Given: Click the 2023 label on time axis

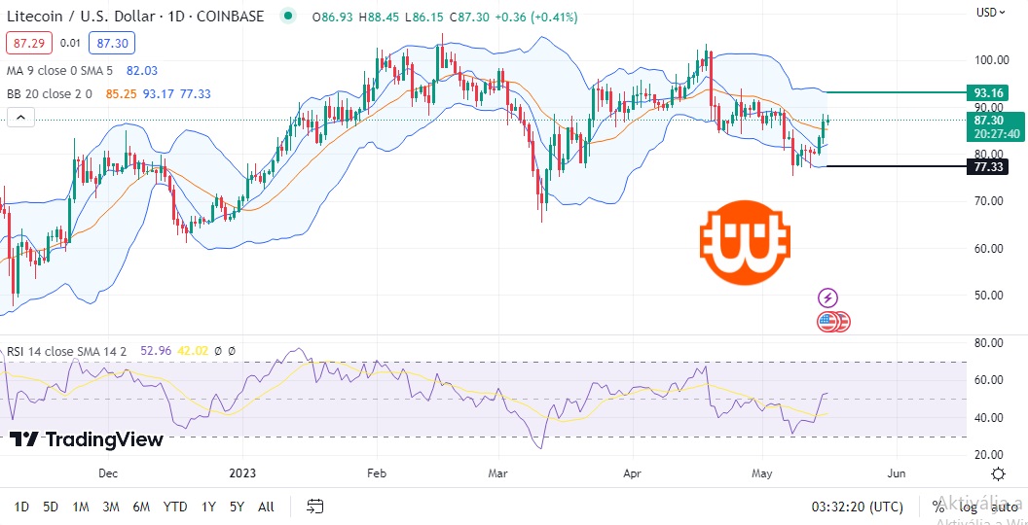Looking at the screenshot, I should click(x=242, y=473).
